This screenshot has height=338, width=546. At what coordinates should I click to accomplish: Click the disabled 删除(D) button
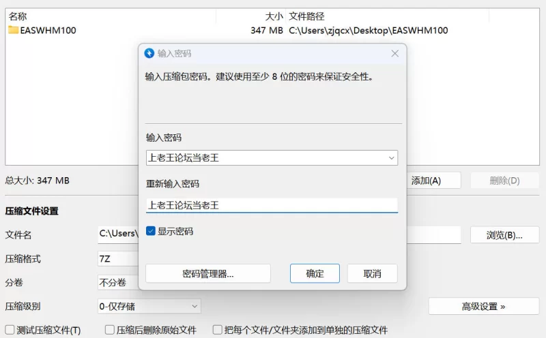[x=504, y=181]
